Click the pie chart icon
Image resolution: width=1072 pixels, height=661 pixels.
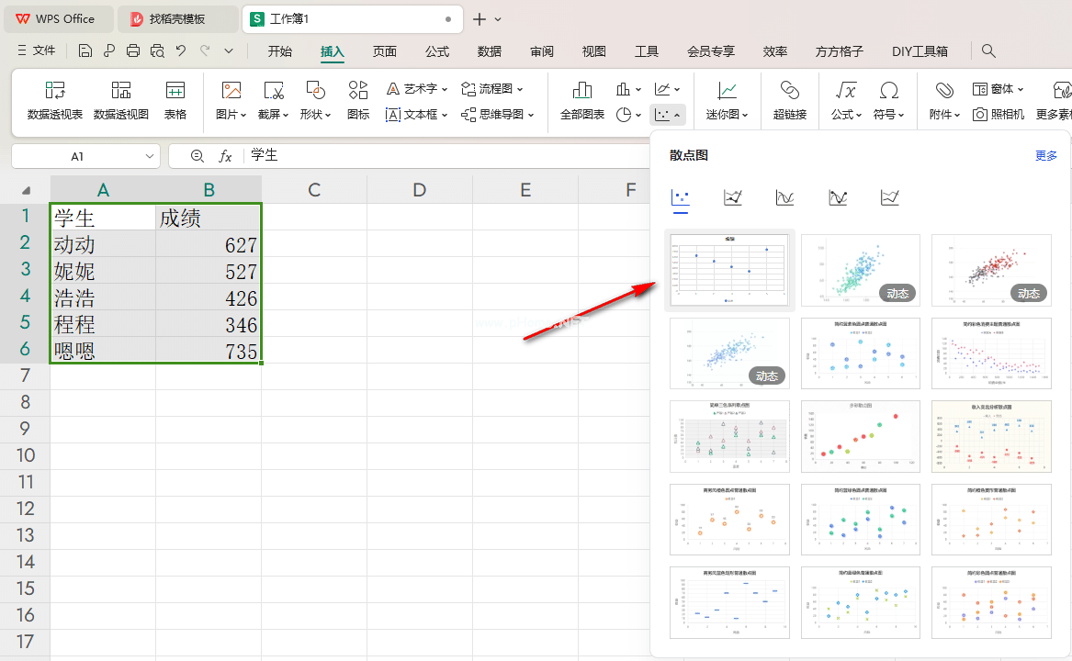(624, 115)
